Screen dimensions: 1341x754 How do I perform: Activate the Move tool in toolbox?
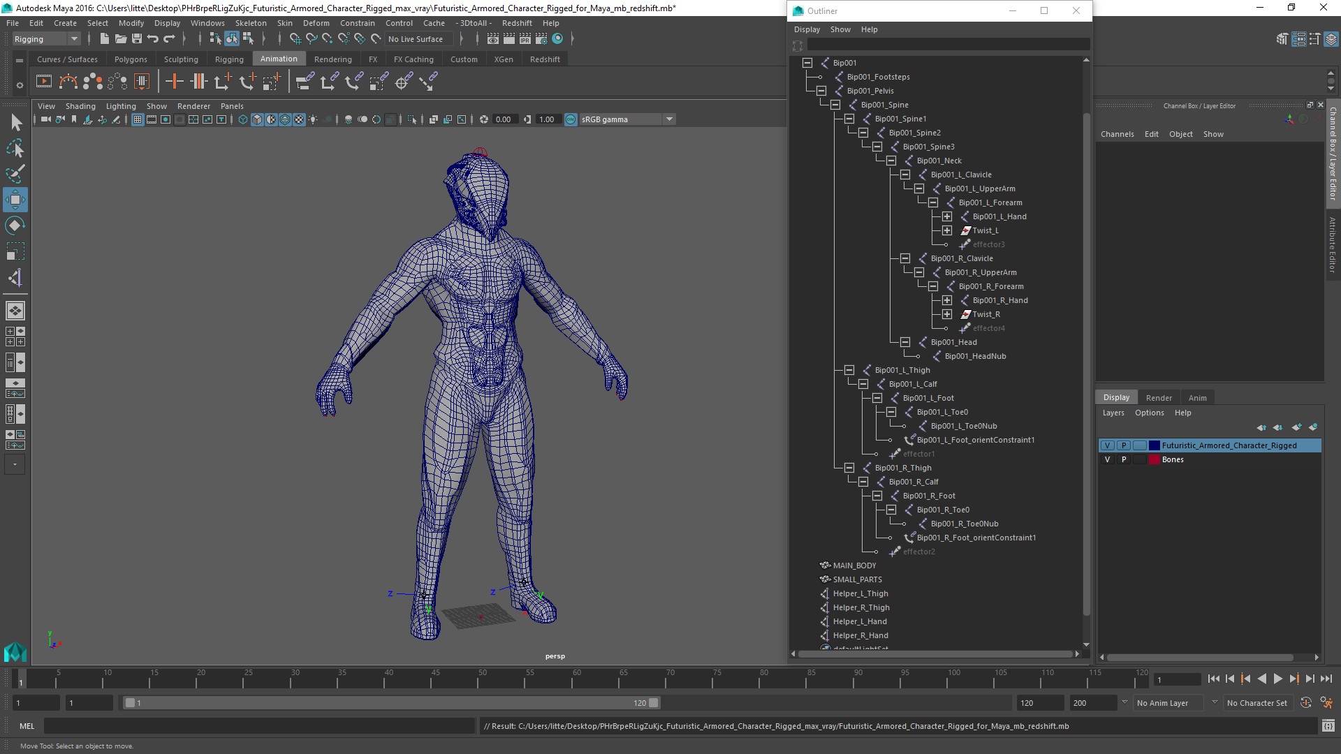click(15, 200)
